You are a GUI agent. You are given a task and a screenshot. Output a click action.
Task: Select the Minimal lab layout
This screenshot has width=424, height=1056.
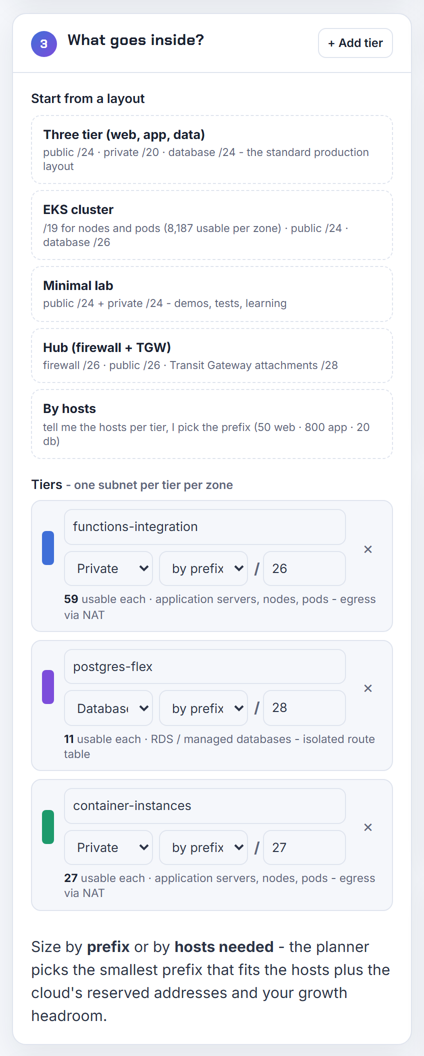click(212, 294)
